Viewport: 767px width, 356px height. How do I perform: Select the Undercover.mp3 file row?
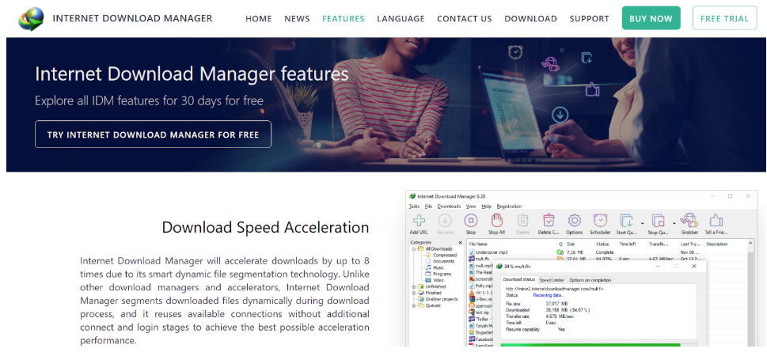point(607,252)
